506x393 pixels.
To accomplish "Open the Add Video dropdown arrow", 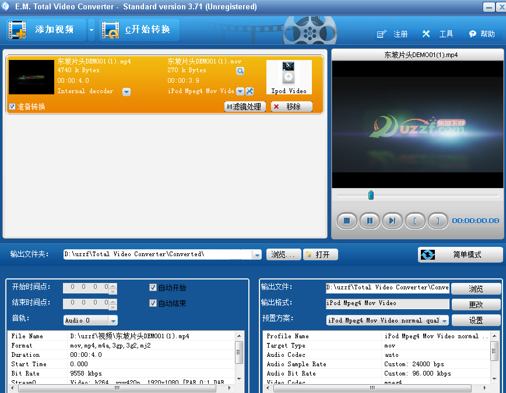I will (92, 30).
